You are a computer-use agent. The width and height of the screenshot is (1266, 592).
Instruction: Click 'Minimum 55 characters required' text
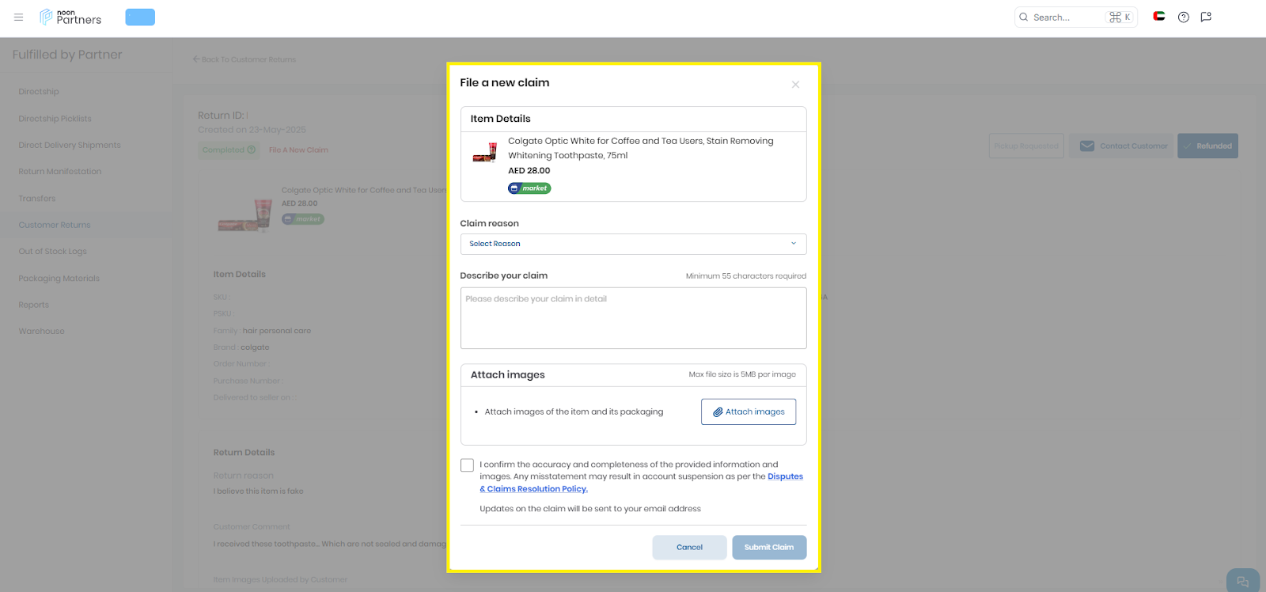[746, 276]
